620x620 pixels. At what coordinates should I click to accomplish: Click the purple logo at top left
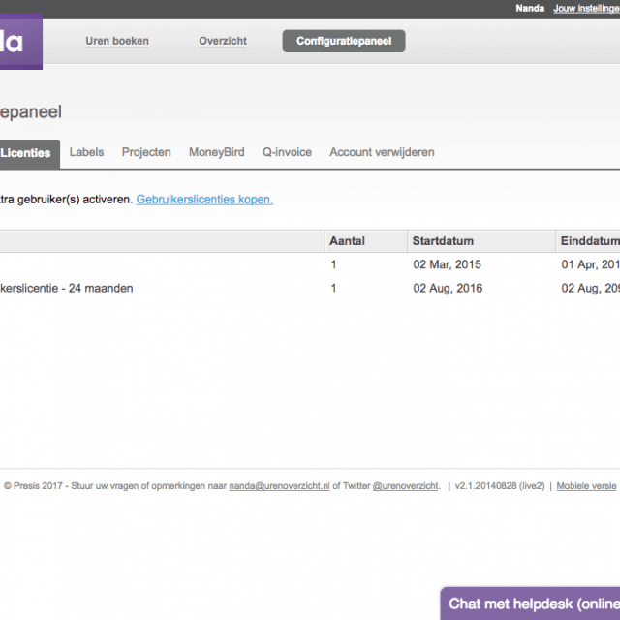[x=21, y=42]
